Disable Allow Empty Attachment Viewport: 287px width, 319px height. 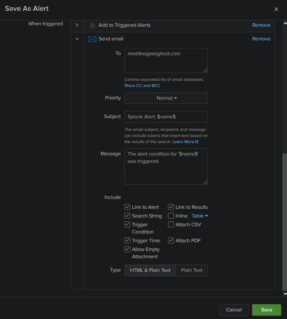(x=127, y=249)
